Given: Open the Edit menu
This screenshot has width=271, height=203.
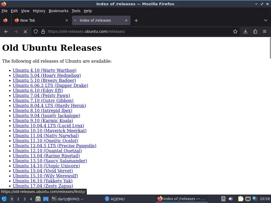Looking at the screenshot, I should point(14,11).
